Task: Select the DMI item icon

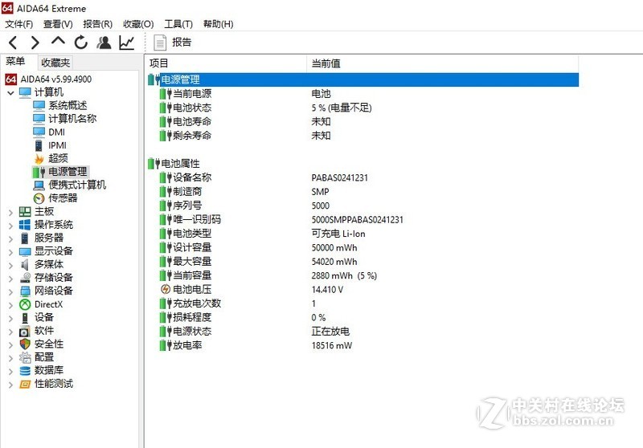Action: click(39, 132)
